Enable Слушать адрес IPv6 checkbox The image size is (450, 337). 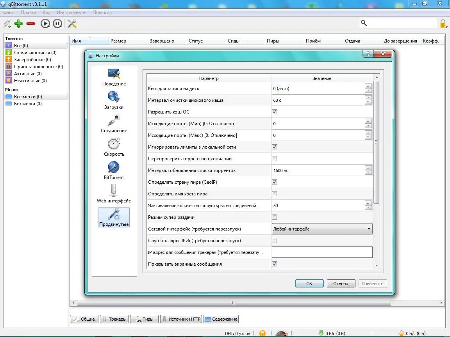pyautogui.click(x=274, y=240)
